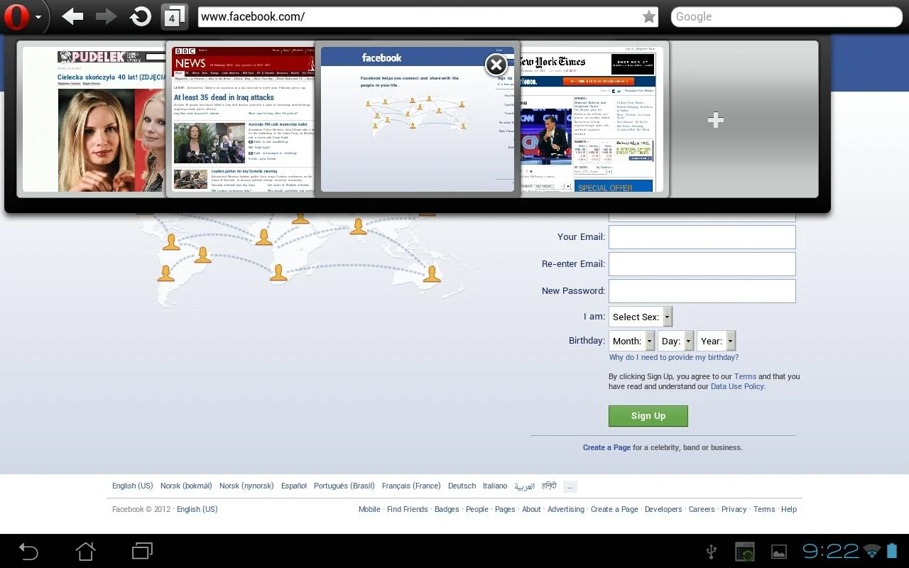Go forward with the forward arrow

pyautogui.click(x=106, y=16)
